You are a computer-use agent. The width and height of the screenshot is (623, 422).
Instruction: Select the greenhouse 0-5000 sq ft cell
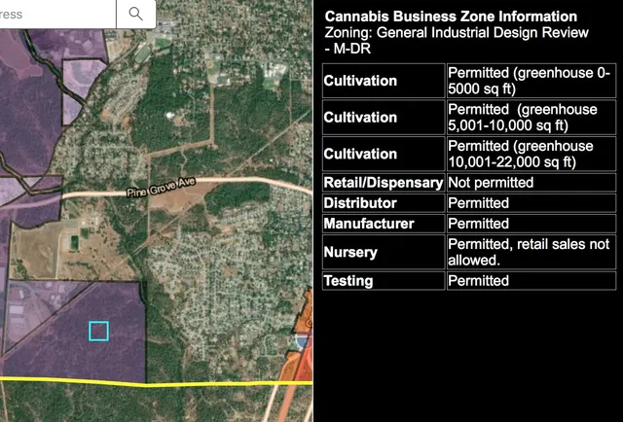529,81
